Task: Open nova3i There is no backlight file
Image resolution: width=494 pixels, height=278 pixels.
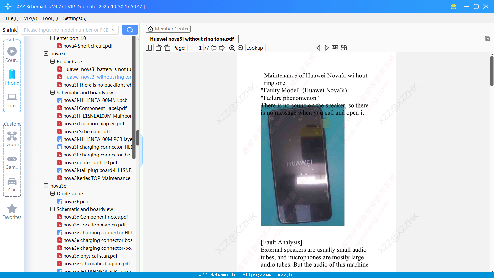Action: click(x=94, y=85)
